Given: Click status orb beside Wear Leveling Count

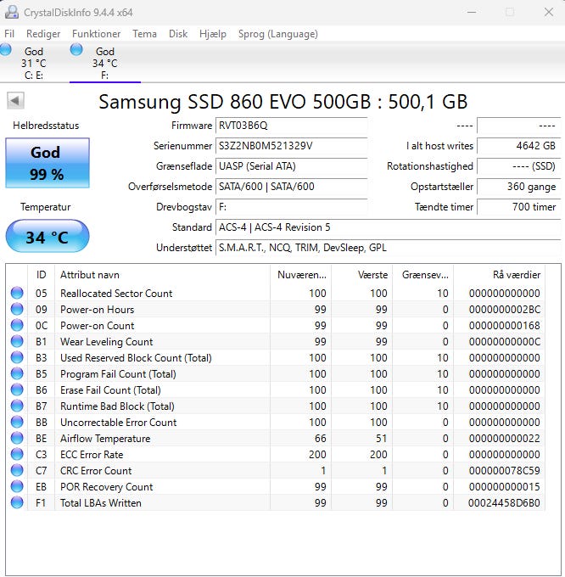Looking at the screenshot, I should [17, 342].
